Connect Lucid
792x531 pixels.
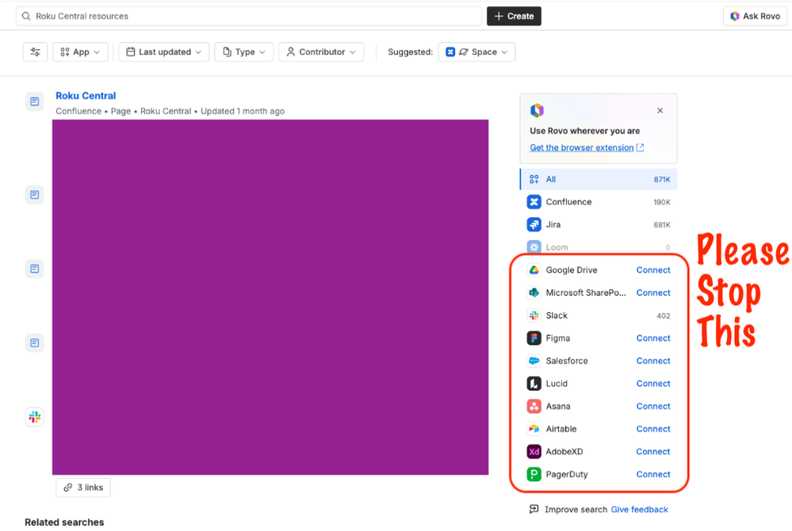tap(653, 384)
